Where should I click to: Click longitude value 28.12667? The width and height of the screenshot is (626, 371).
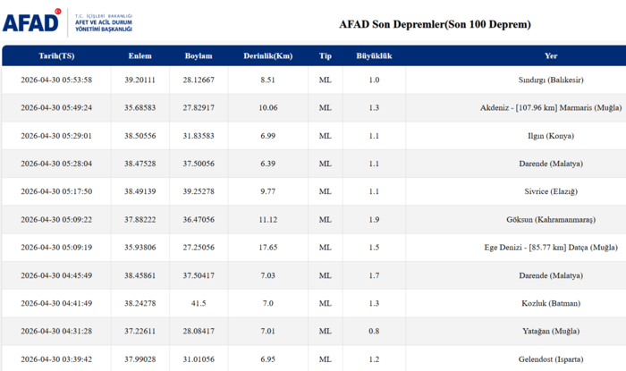[199, 80]
